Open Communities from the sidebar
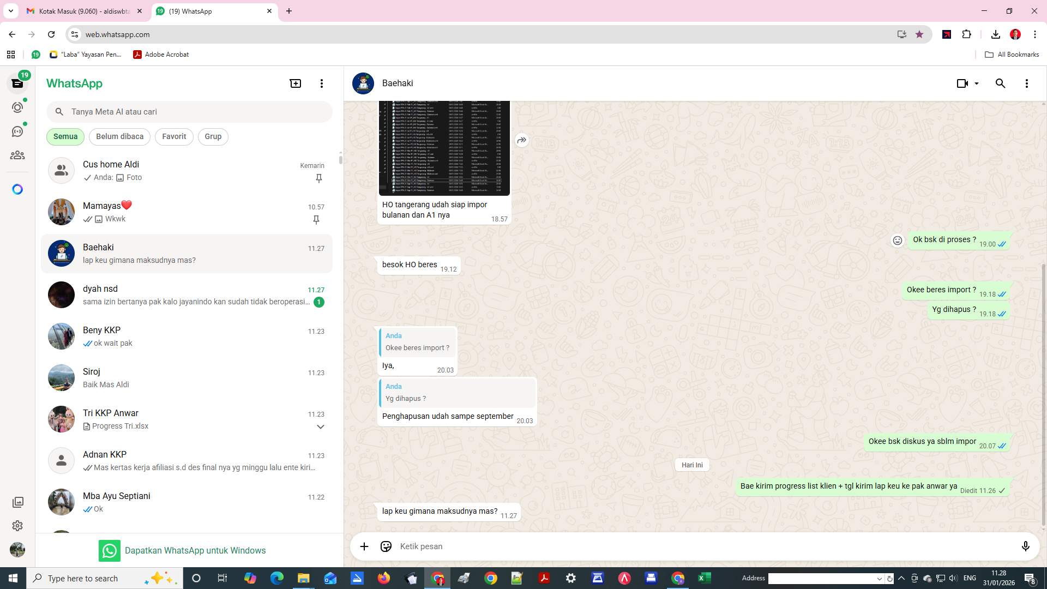 (x=17, y=155)
